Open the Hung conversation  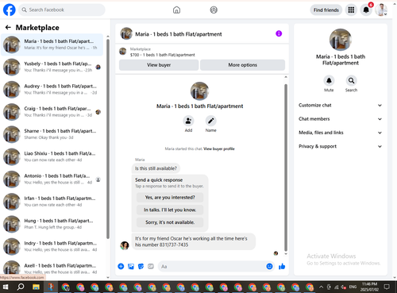click(x=52, y=224)
